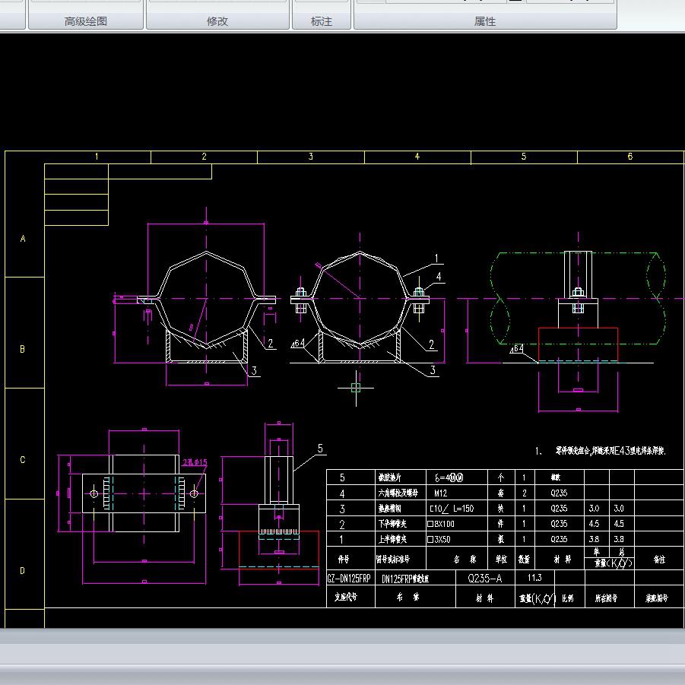Select the 比例 label in title block
Screen dimensions: 685x685
[567, 598]
